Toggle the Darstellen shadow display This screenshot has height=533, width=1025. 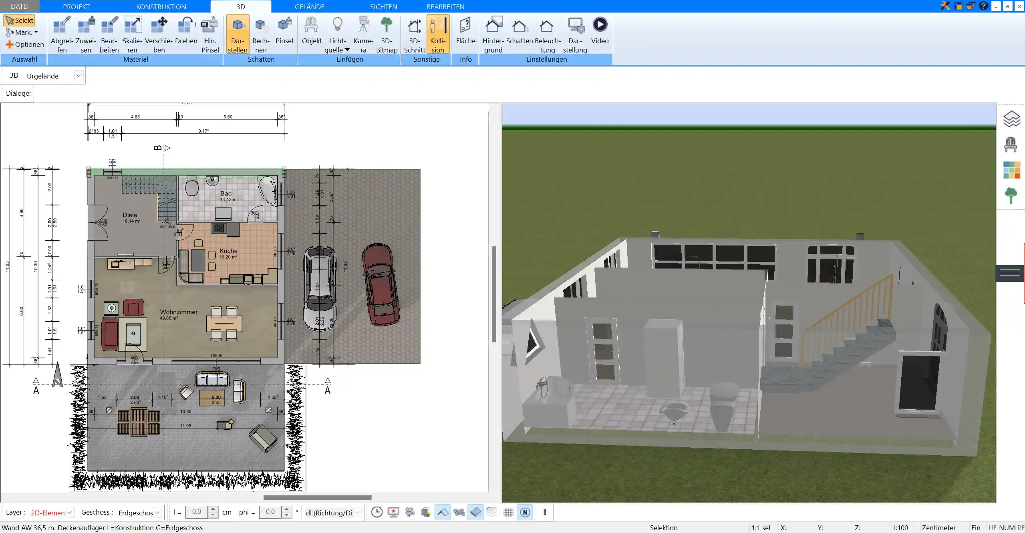click(x=238, y=34)
